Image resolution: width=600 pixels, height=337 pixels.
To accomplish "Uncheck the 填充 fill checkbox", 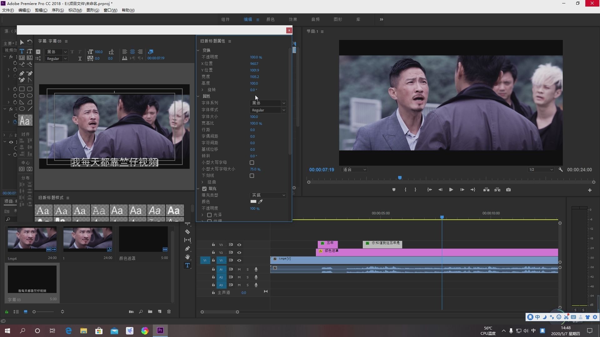I will point(204,189).
